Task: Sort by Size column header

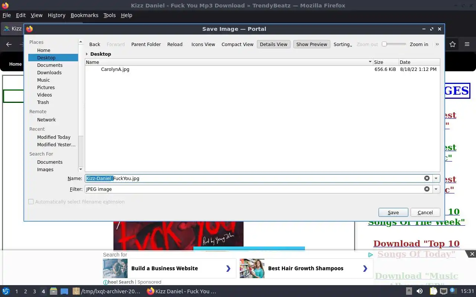Action: click(x=386, y=62)
